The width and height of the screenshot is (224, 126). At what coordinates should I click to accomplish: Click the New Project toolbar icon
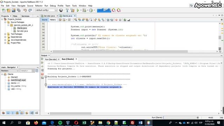point(8,10)
